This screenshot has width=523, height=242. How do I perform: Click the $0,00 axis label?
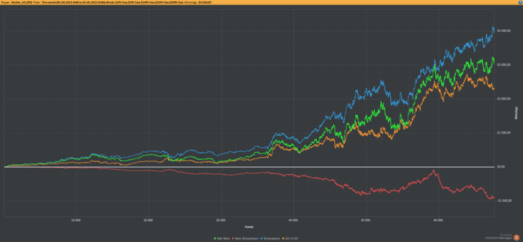click(500, 167)
